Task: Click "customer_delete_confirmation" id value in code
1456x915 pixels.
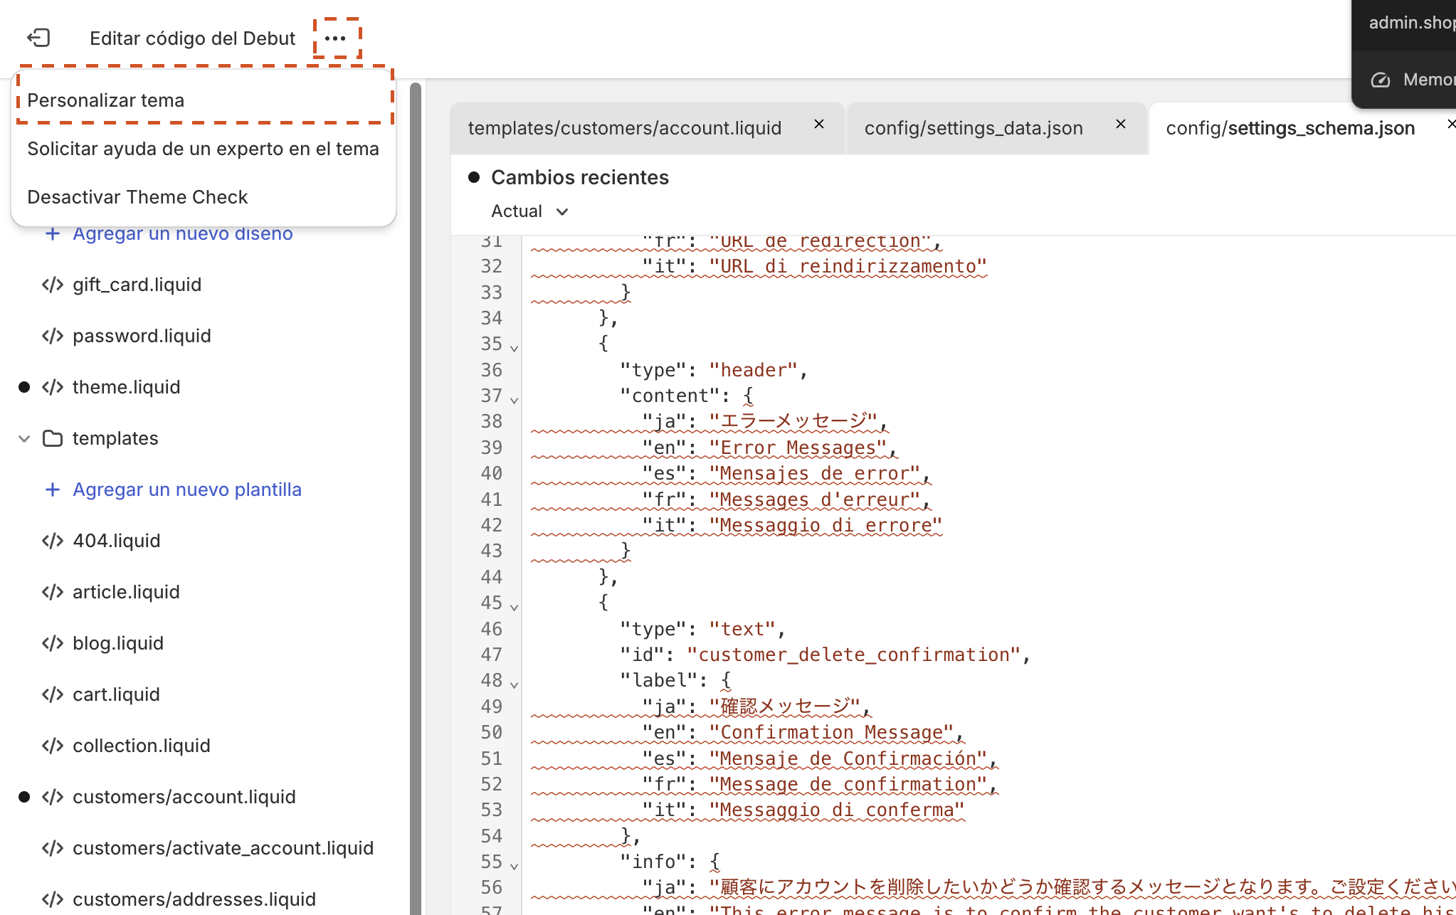Action: [854, 655]
